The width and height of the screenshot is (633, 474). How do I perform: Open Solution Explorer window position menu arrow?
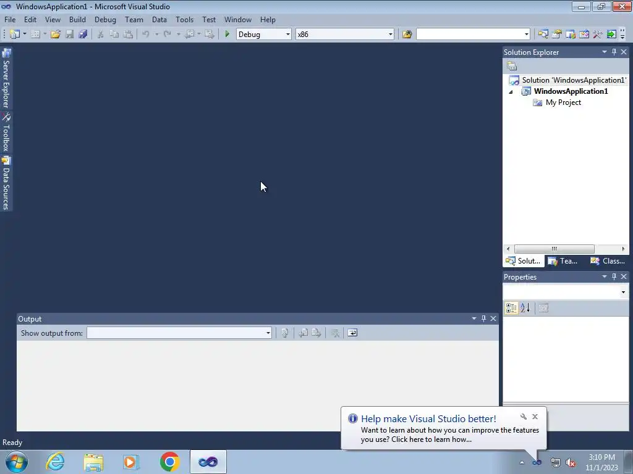[x=605, y=52]
